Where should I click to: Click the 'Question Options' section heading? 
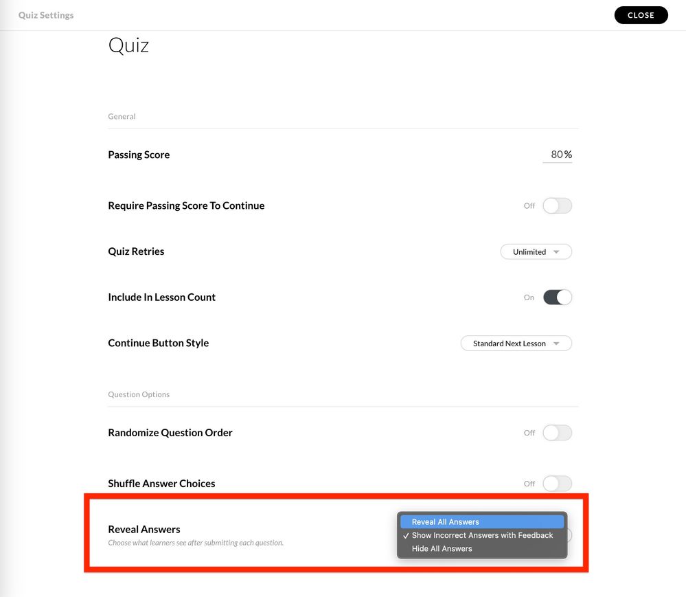click(139, 394)
